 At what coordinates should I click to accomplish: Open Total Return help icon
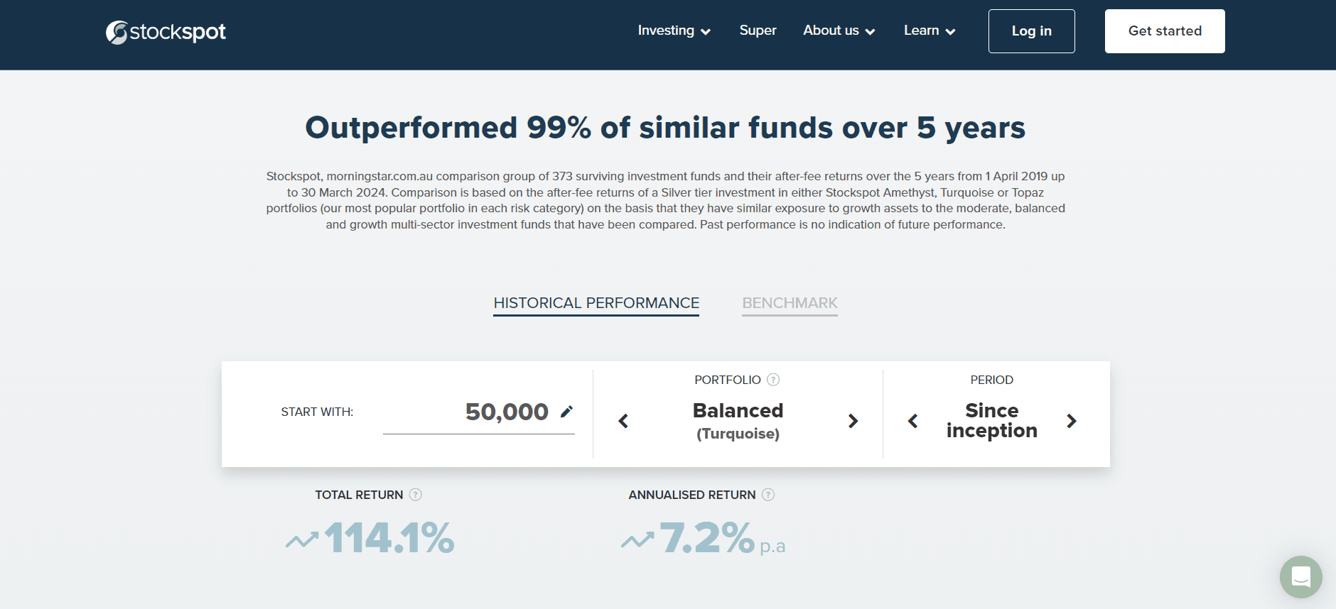(416, 495)
